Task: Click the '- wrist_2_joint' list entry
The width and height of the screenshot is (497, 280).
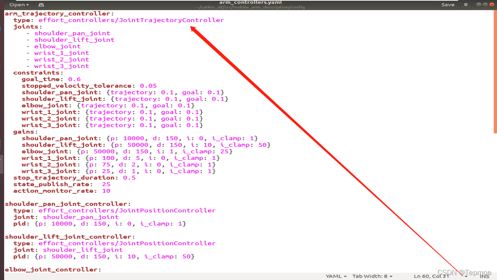Action: [x=57, y=59]
